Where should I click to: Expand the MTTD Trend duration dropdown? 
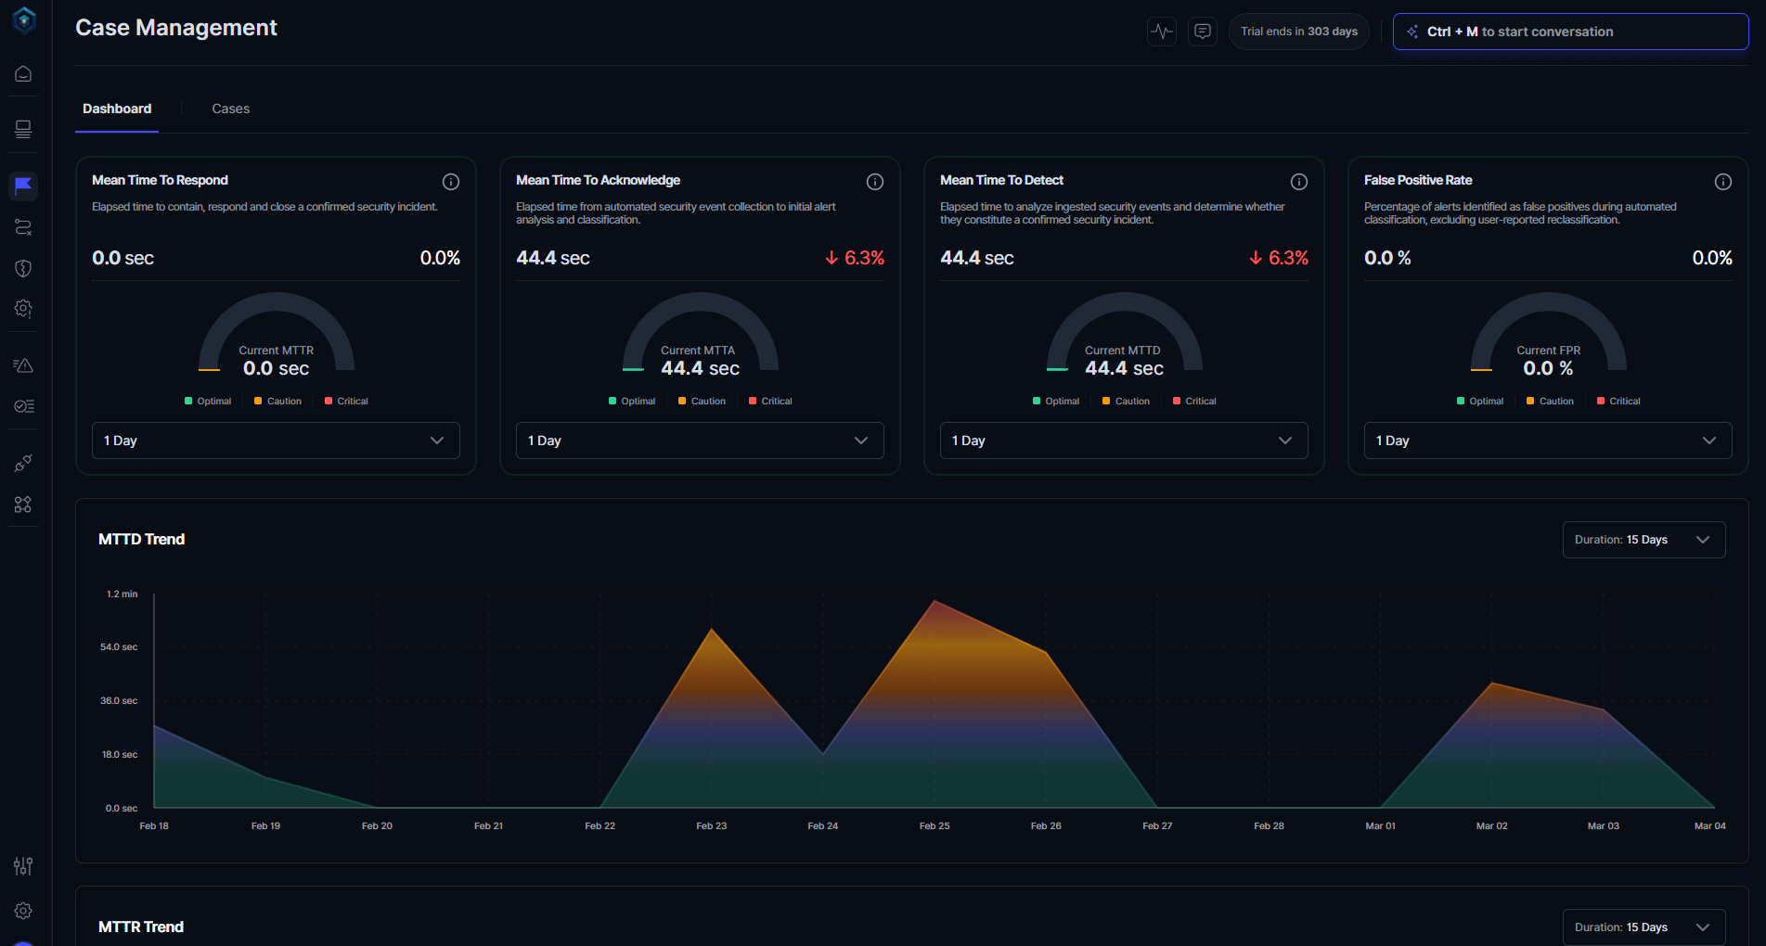[1643, 540]
